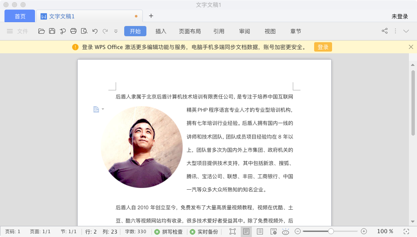Click the orange 登录 button

pyautogui.click(x=323, y=47)
